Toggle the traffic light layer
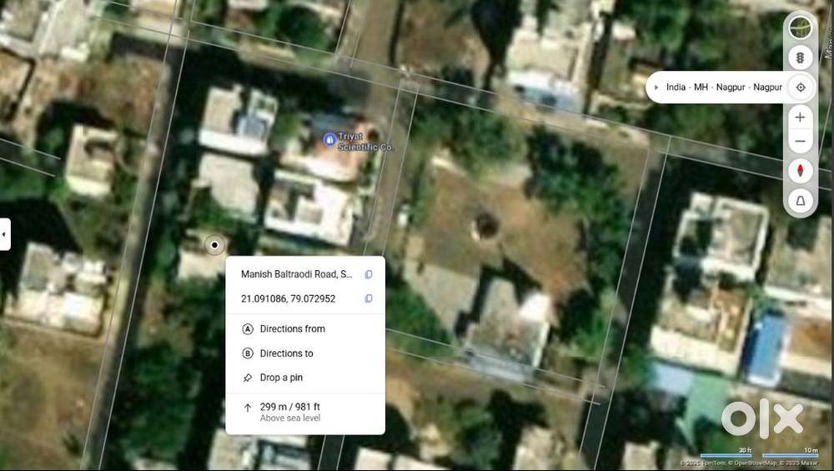This screenshot has height=471, width=834. [800, 58]
